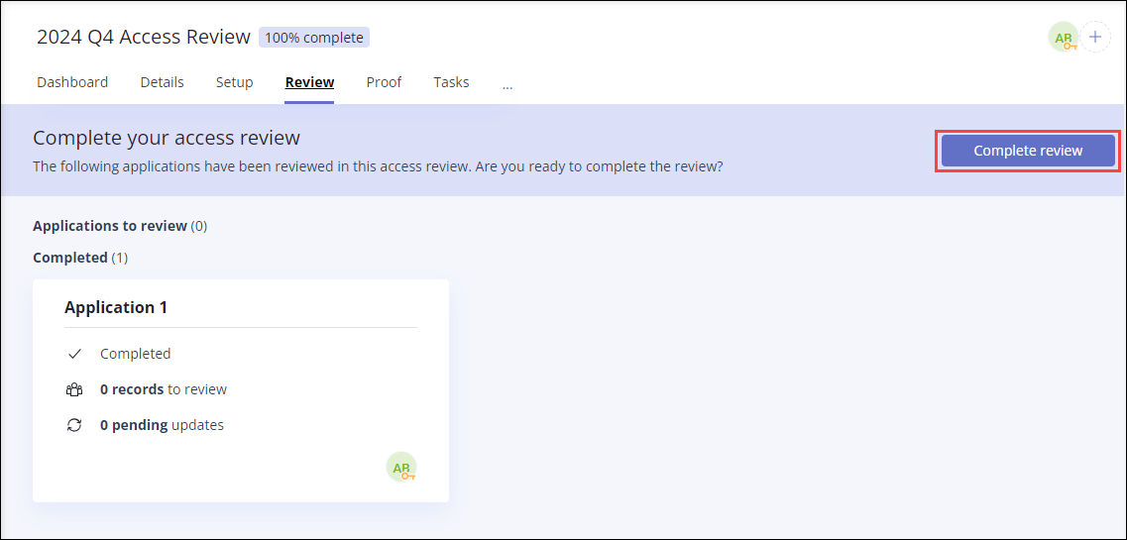Open the Details tab
Viewport: 1127px width, 540px height.
click(162, 82)
